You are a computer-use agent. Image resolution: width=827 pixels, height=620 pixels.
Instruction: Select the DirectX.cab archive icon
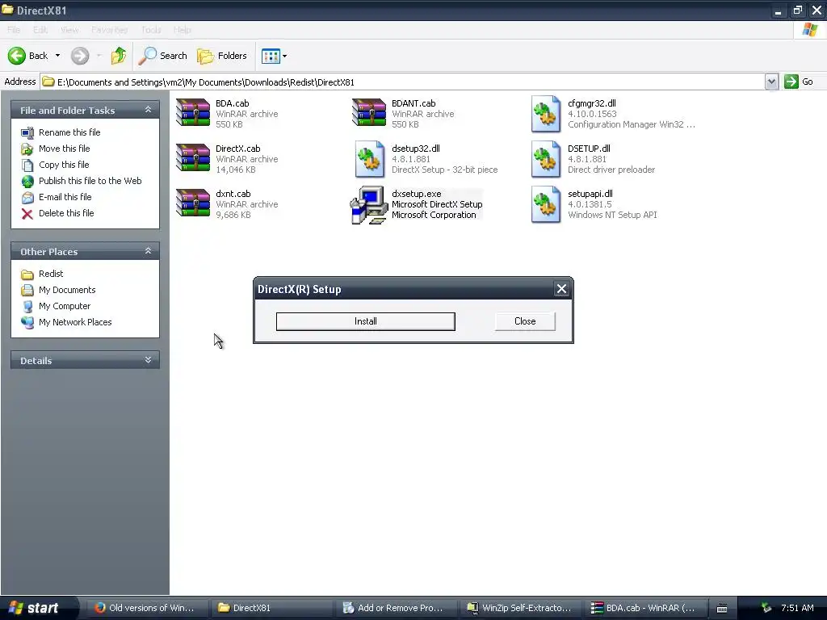pyautogui.click(x=193, y=158)
